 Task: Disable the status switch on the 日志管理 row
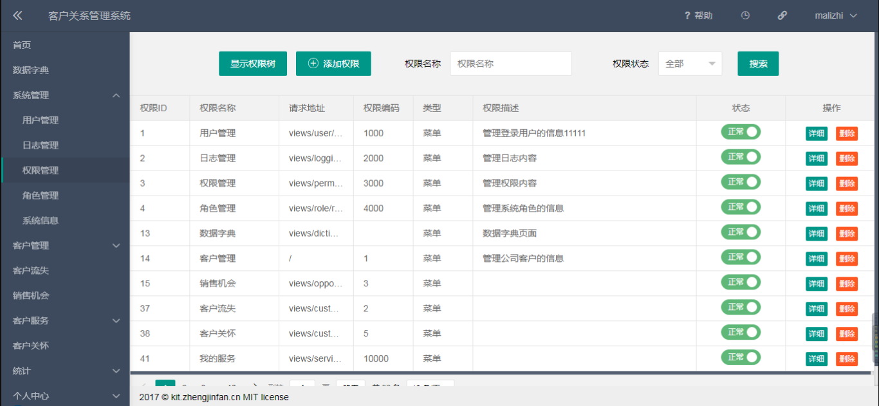pyautogui.click(x=741, y=156)
